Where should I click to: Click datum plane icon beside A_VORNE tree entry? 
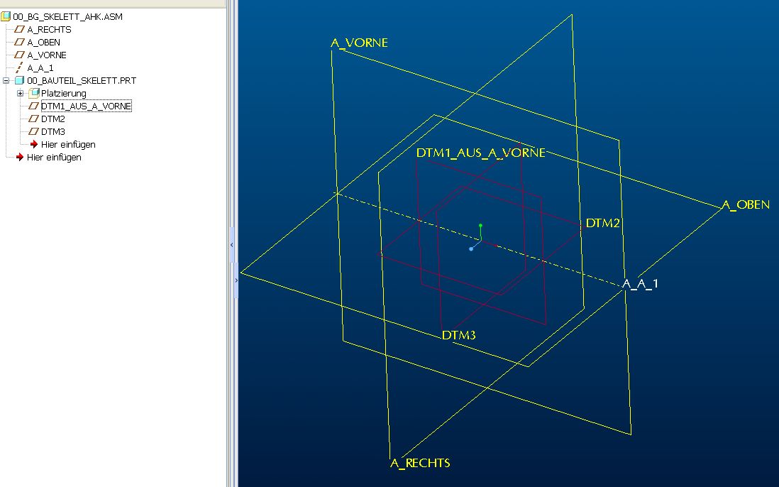19,55
